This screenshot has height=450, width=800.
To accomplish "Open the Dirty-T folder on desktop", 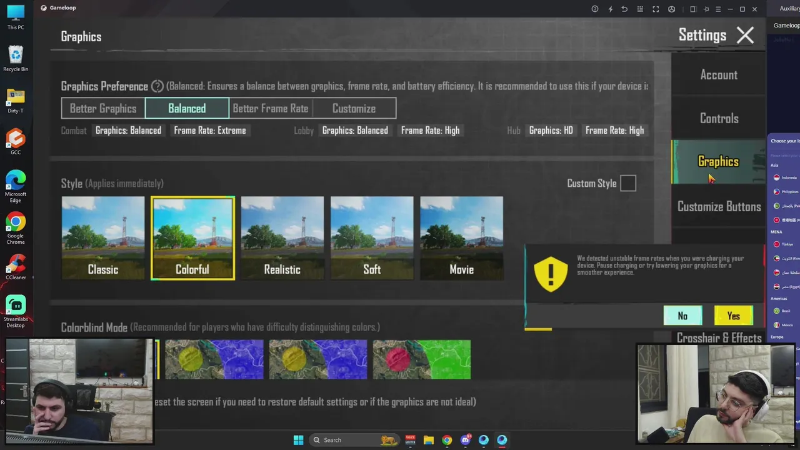I will tap(16, 101).
